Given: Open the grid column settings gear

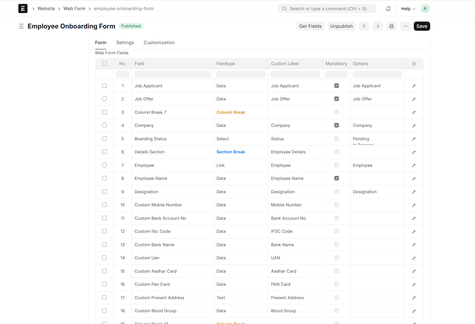Looking at the screenshot, I should (x=413, y=63).
